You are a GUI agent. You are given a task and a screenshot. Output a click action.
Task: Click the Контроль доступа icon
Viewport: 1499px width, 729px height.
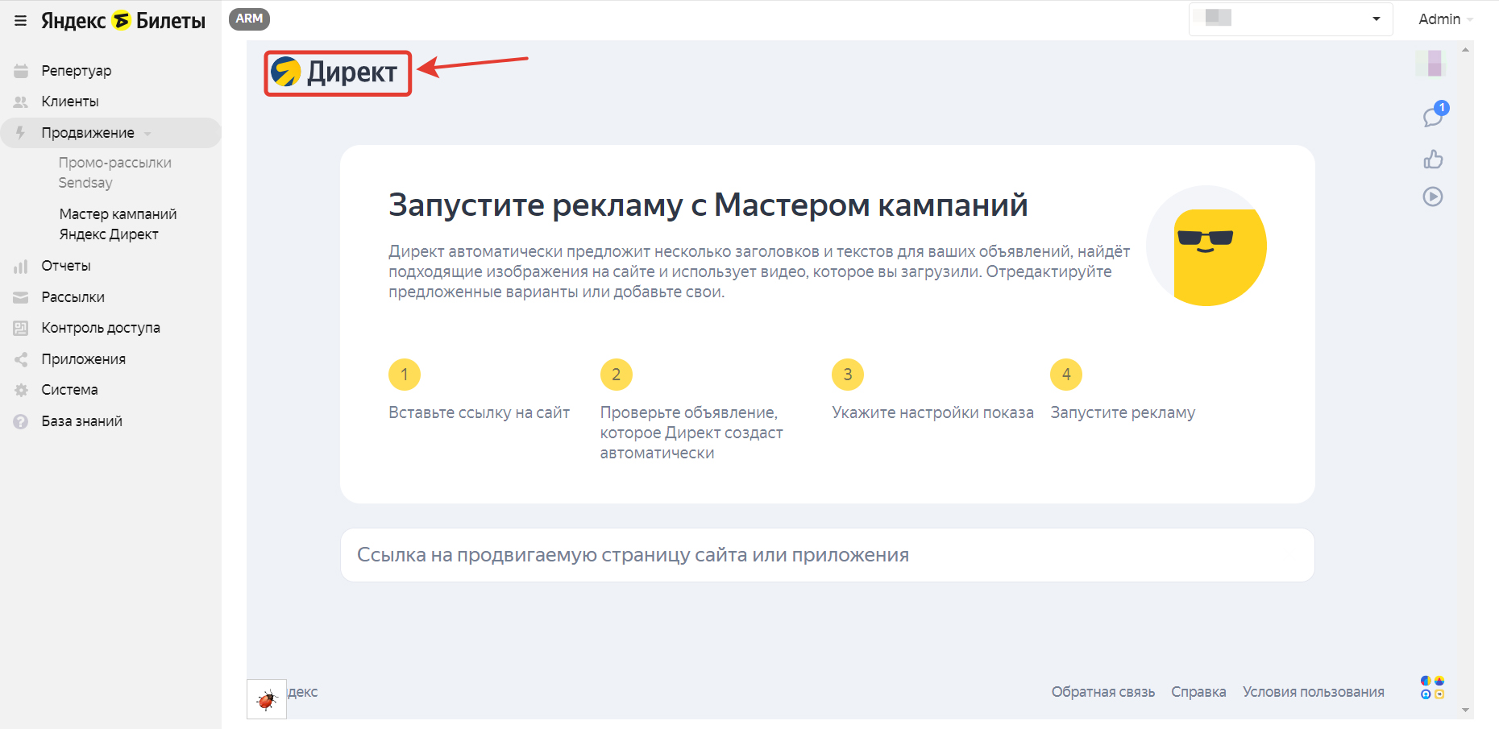point(21,328)
